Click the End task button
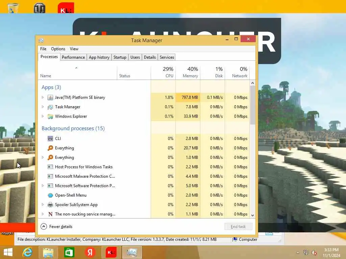The height and width of the screenshot is (259, 346). pyautogui.click(x=238, y=227)
